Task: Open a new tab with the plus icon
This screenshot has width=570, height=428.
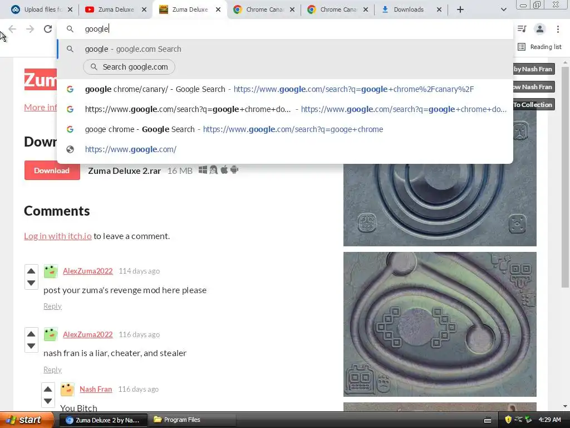Action: pos(460,9)
